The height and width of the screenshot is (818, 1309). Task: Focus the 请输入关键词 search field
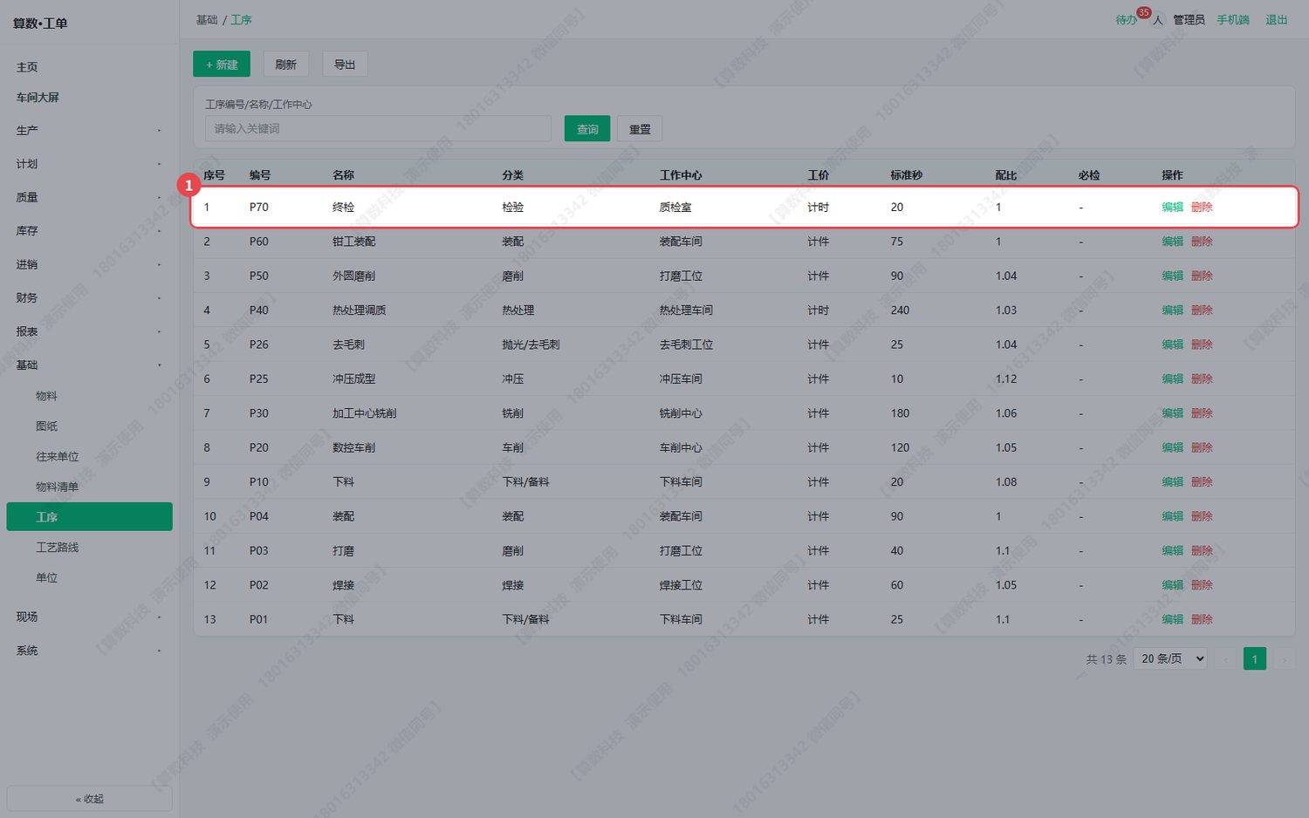pos(378,128)
